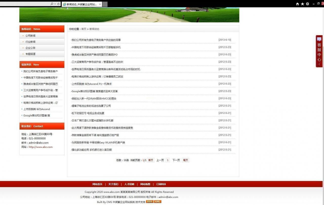Open sidebar latest item 世界电信日照例是各大运营商推
Viewport: 324px width, 205px height.
coord(40,97)
